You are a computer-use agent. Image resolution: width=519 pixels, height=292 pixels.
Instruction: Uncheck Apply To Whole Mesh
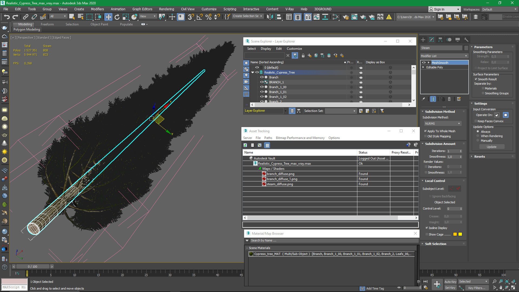point(425,131)
